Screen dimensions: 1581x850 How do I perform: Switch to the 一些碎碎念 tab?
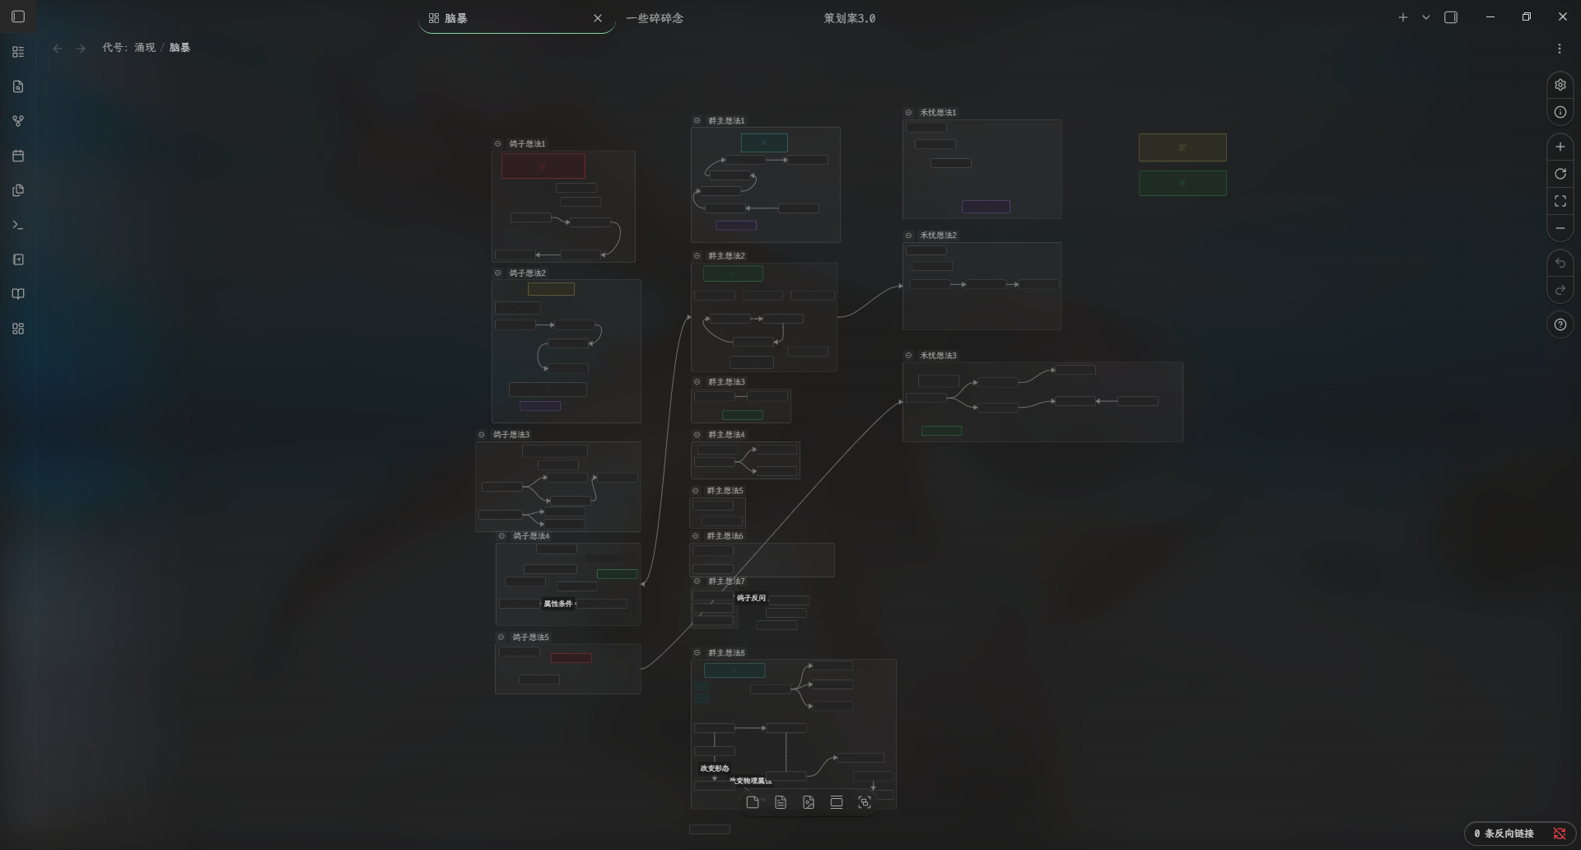point(655,18)
